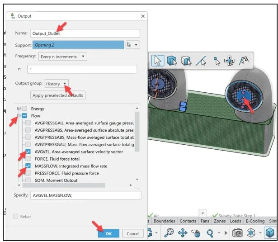
Task: Click the output list vertical scrollbar
Action: pyautogui.click(x=137, y=131)
